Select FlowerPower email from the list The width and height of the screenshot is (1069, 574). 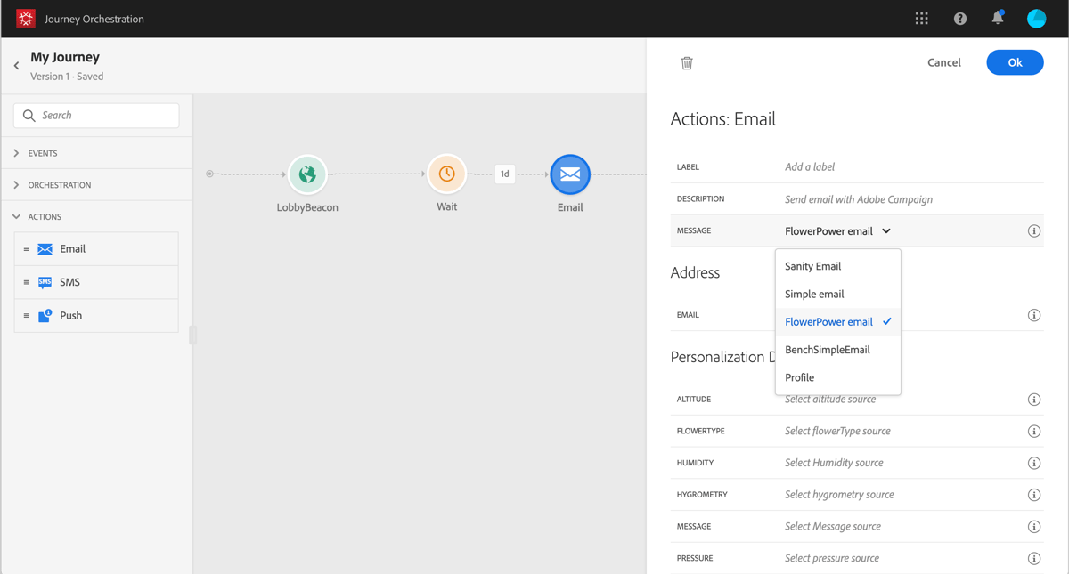pyautogui.click(x=830, y=321)
